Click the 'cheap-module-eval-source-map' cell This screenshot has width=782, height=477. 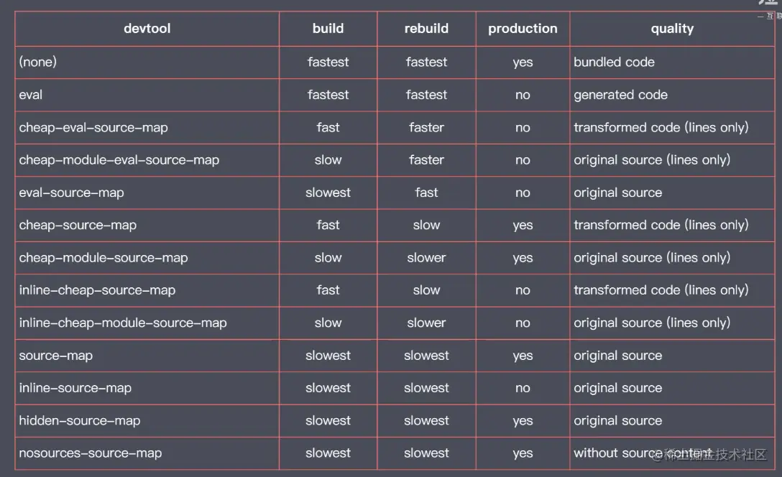(119, 159)
